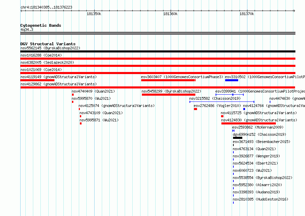
Task: Click the black bar of nsv5562145
Action: [158, 51]
